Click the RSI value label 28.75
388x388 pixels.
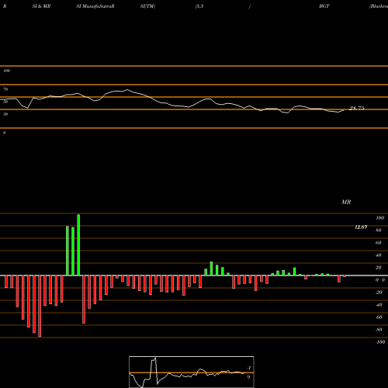click(x=357, y=108)
